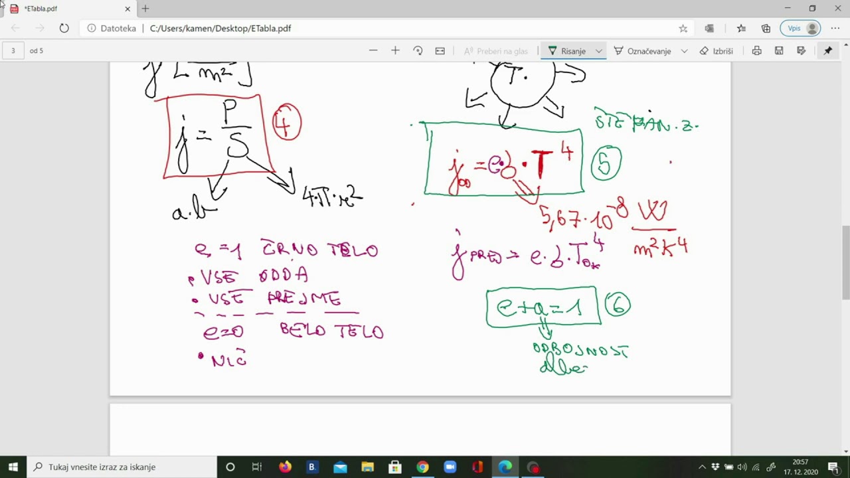Open Zoom from taskbar
850x478 pixels.
450,467
